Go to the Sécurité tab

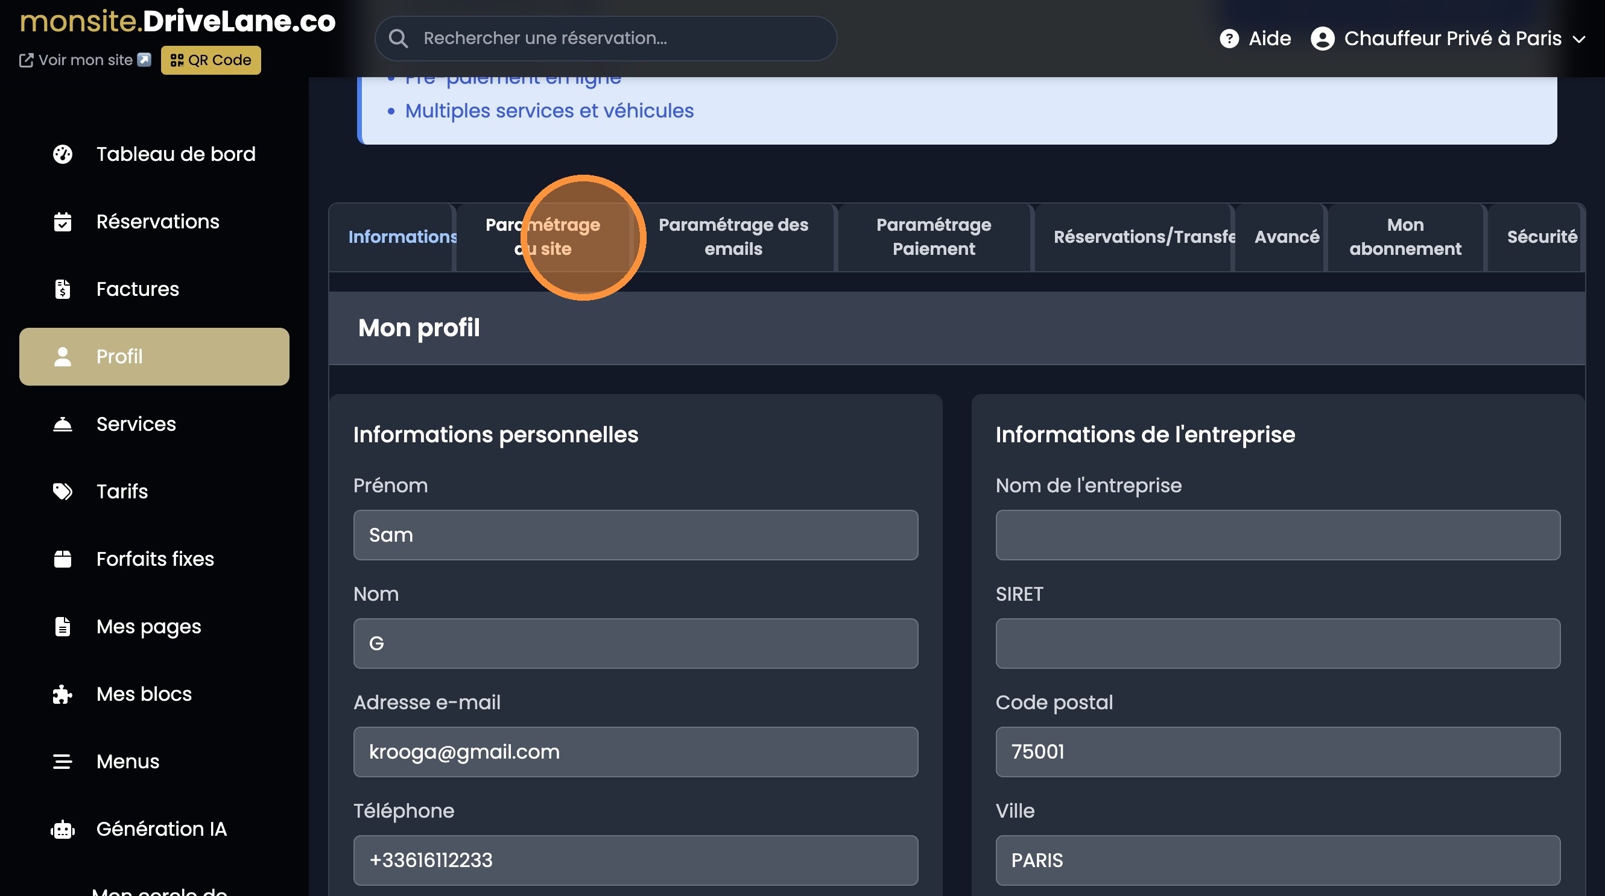tap(1542, 236)
